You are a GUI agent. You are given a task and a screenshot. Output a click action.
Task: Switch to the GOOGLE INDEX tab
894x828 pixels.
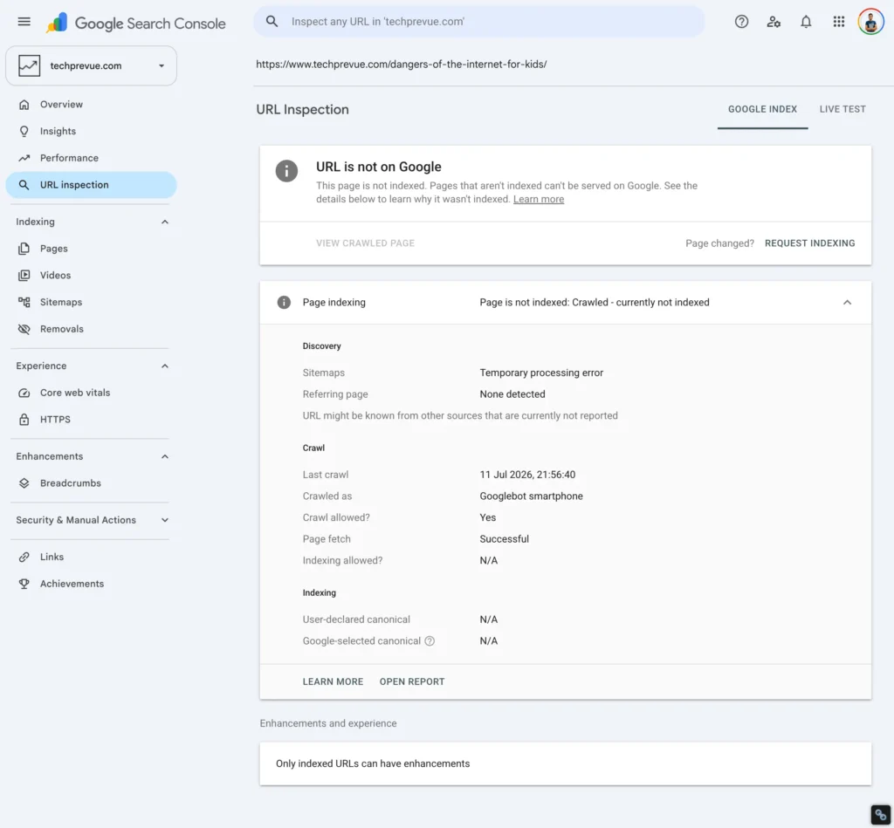point(762,109)
